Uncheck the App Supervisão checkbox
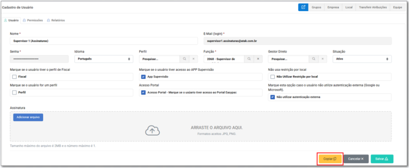The height and width of the screenshot is (168, 409). pyautogui.click(x=143, y=77)
